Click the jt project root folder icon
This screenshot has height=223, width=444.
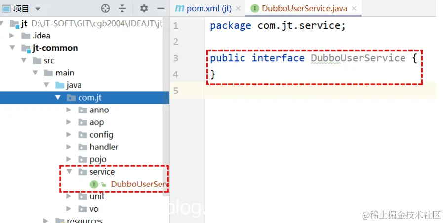coord(14,24)
